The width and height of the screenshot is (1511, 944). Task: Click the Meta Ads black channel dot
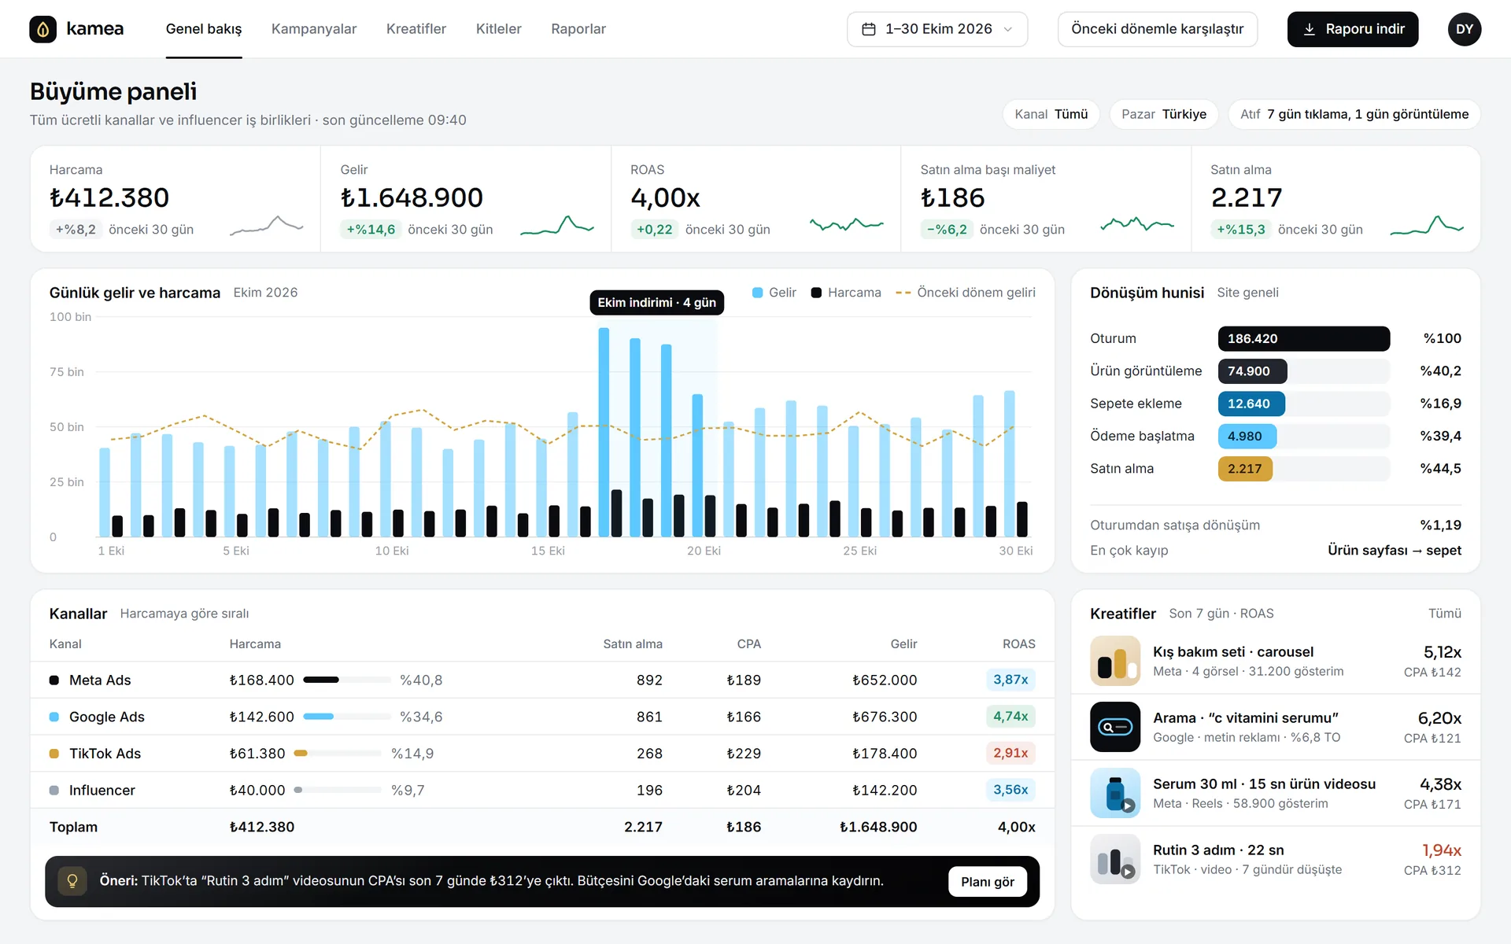click(54, 680)
